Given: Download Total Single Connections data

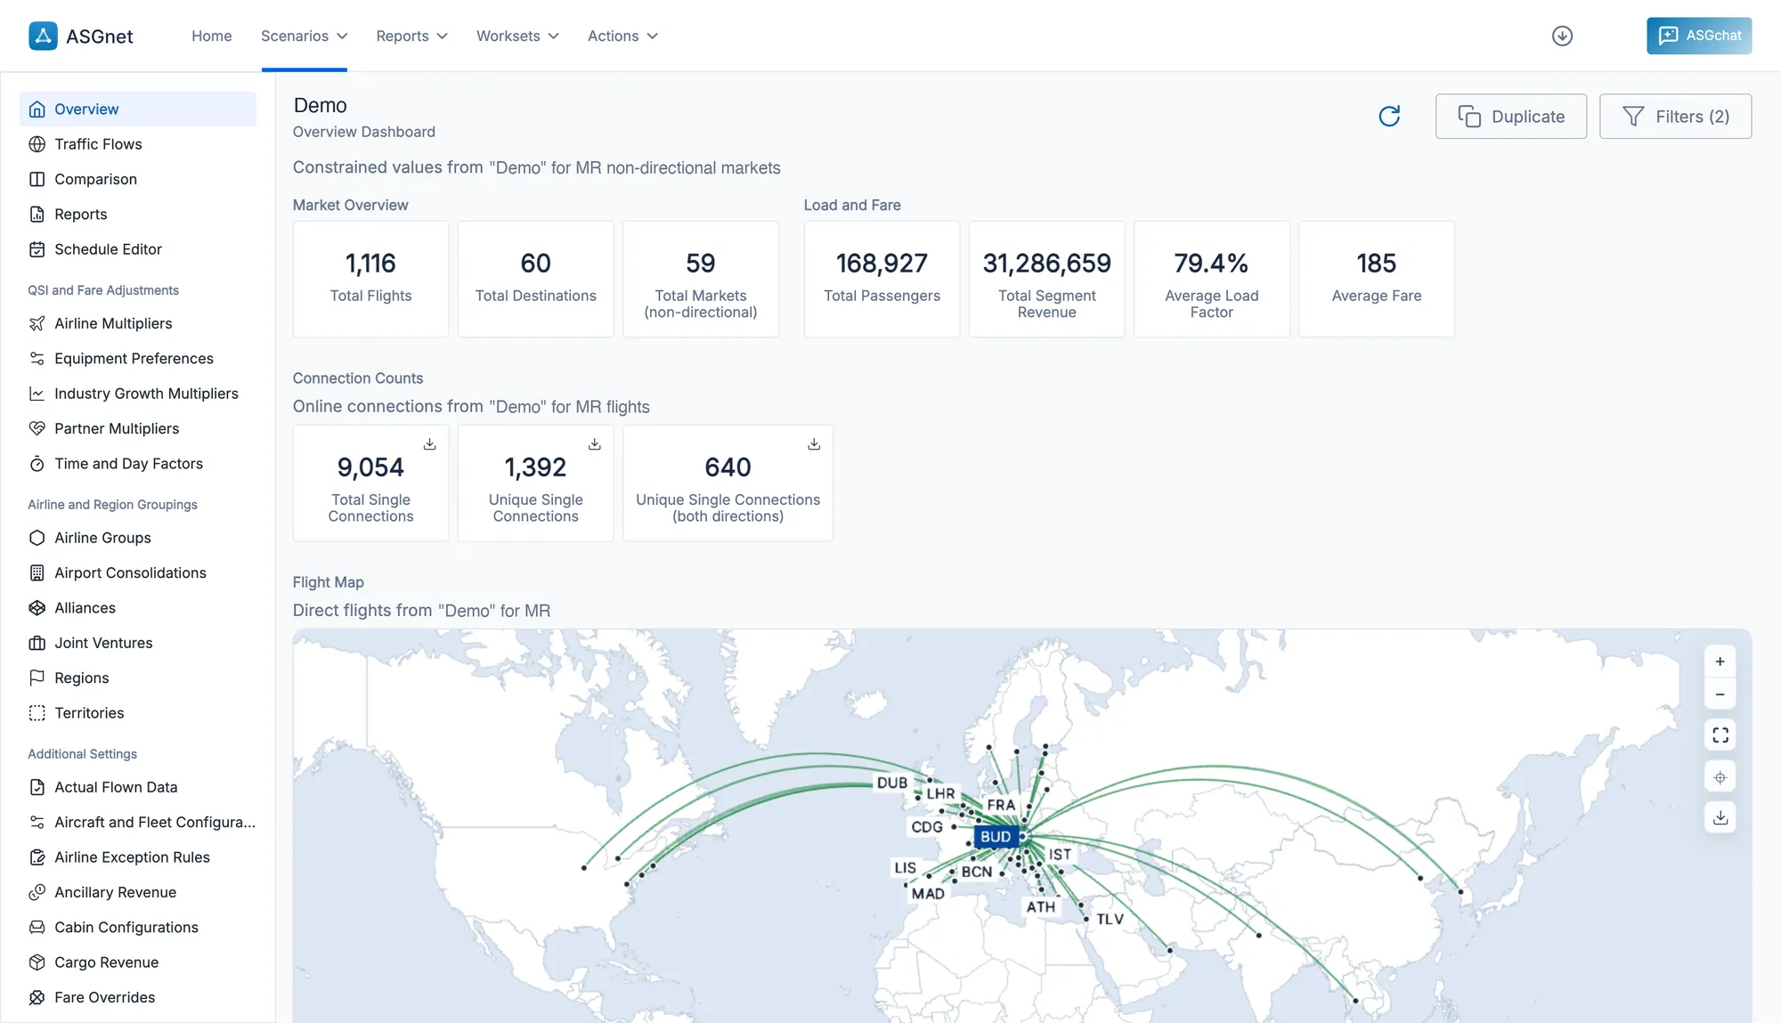Looking at the screenshot, I should click(429, 443).
